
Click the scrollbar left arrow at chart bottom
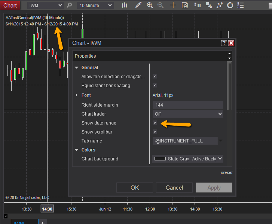pyautogui.click(x=6, y=216)
